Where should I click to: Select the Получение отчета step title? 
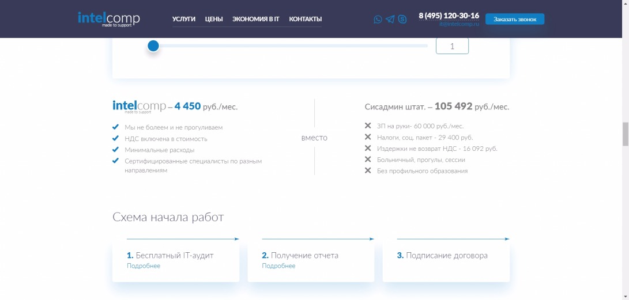(300, 256)
